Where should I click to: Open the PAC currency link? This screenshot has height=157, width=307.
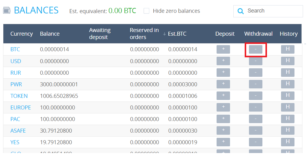coord(15,119)
